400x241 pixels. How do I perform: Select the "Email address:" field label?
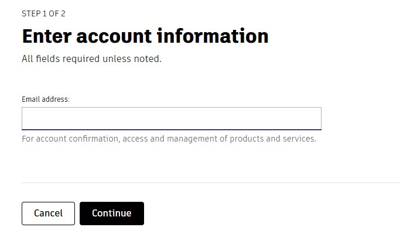(46, 99)
